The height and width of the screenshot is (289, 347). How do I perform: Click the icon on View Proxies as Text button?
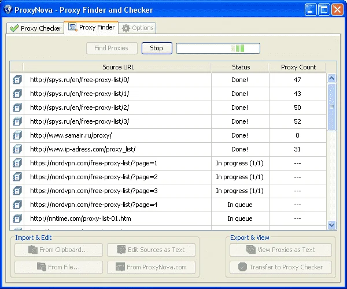coord(251,250)
